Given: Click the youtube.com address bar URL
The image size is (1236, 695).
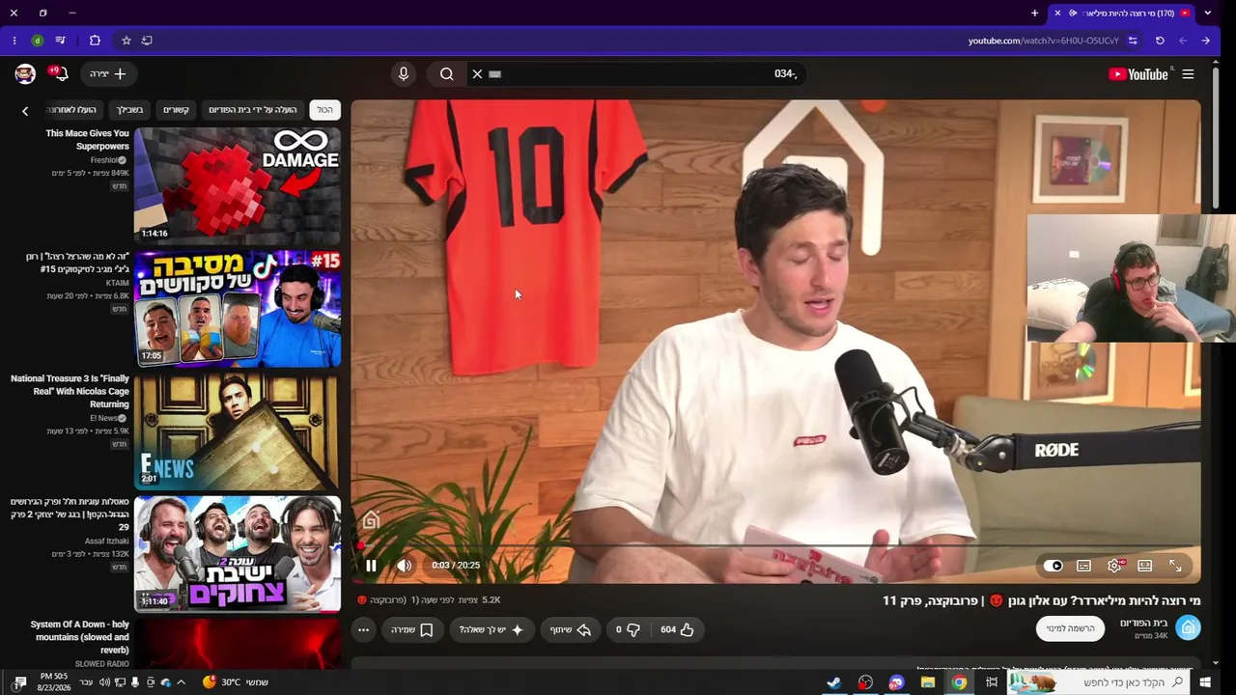Looking at the screenshot, I should click(1043, 41).
